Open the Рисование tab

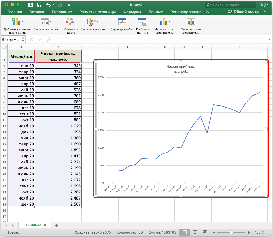pyautogui.click(x=62, y=12)
